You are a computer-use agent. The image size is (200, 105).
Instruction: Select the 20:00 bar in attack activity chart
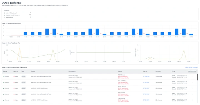(47, 32)
